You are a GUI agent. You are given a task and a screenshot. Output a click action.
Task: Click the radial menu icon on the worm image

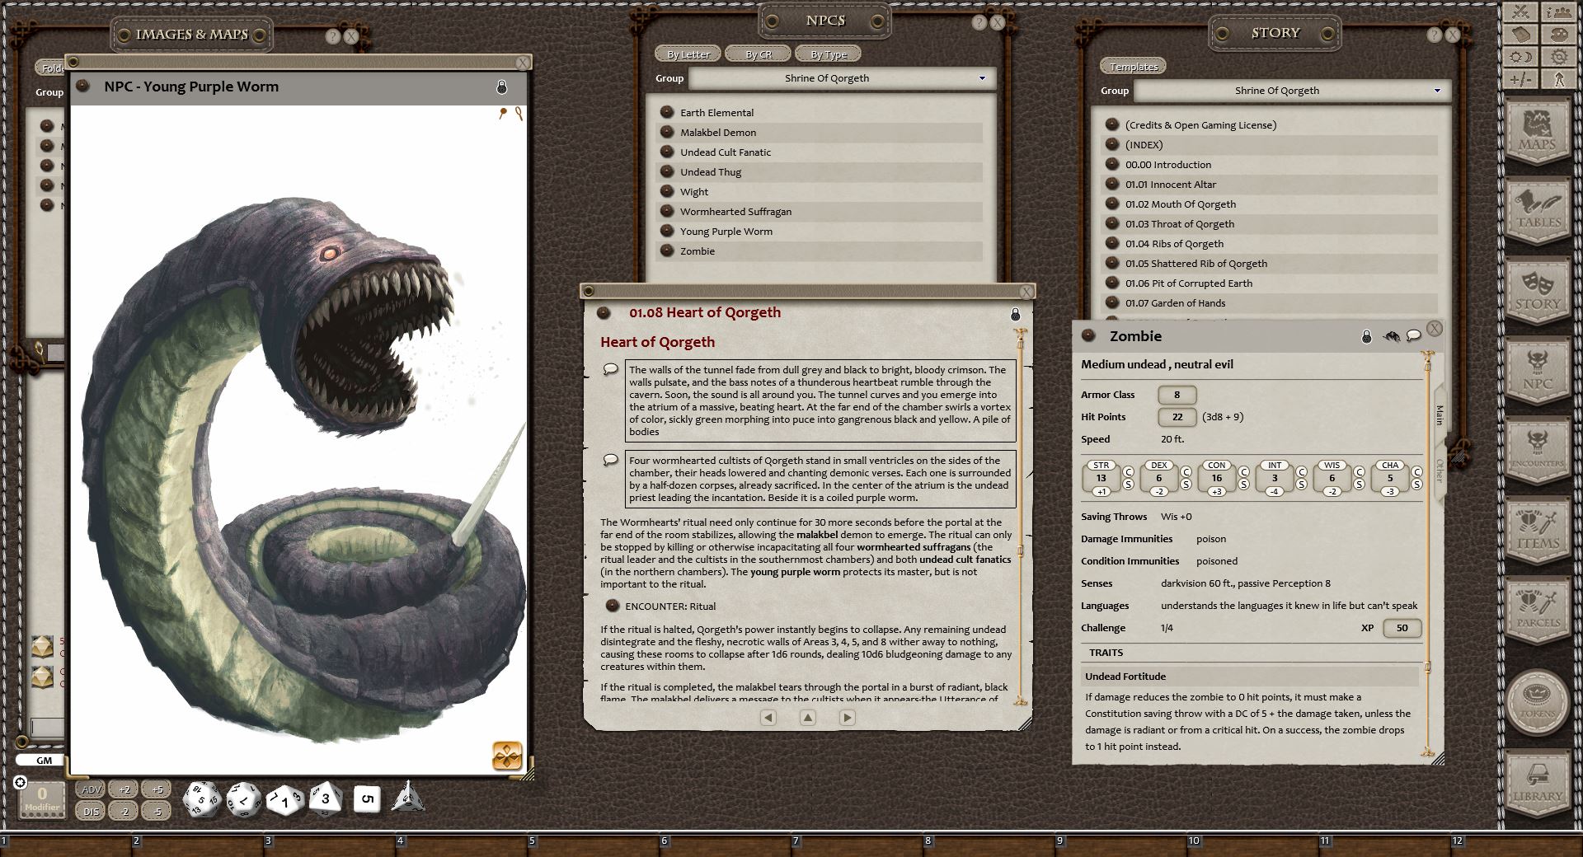coord(508,756)
